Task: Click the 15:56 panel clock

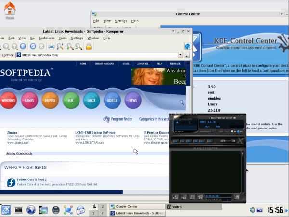Action: pyautogui.click(x=276, y=210)
